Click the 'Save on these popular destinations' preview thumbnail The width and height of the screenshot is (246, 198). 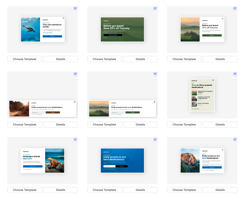pos(202,95)
